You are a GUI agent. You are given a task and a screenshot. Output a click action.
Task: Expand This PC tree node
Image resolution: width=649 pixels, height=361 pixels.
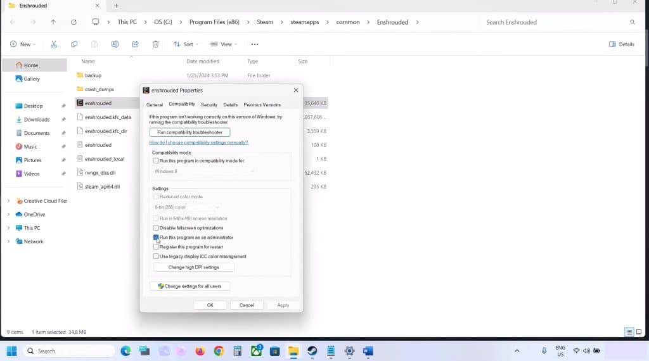tap(9, 228)
